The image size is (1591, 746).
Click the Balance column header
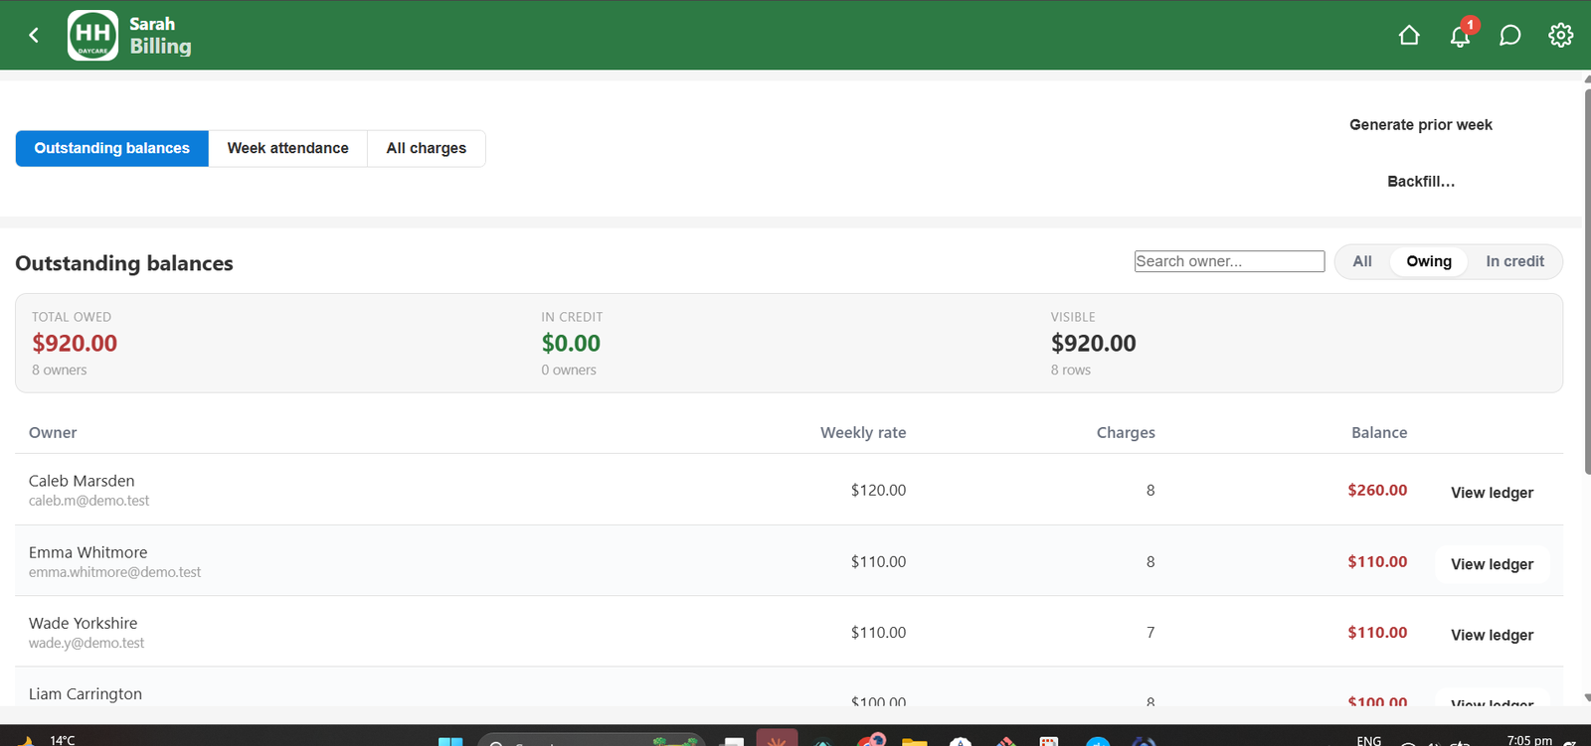coord(1379,433)
